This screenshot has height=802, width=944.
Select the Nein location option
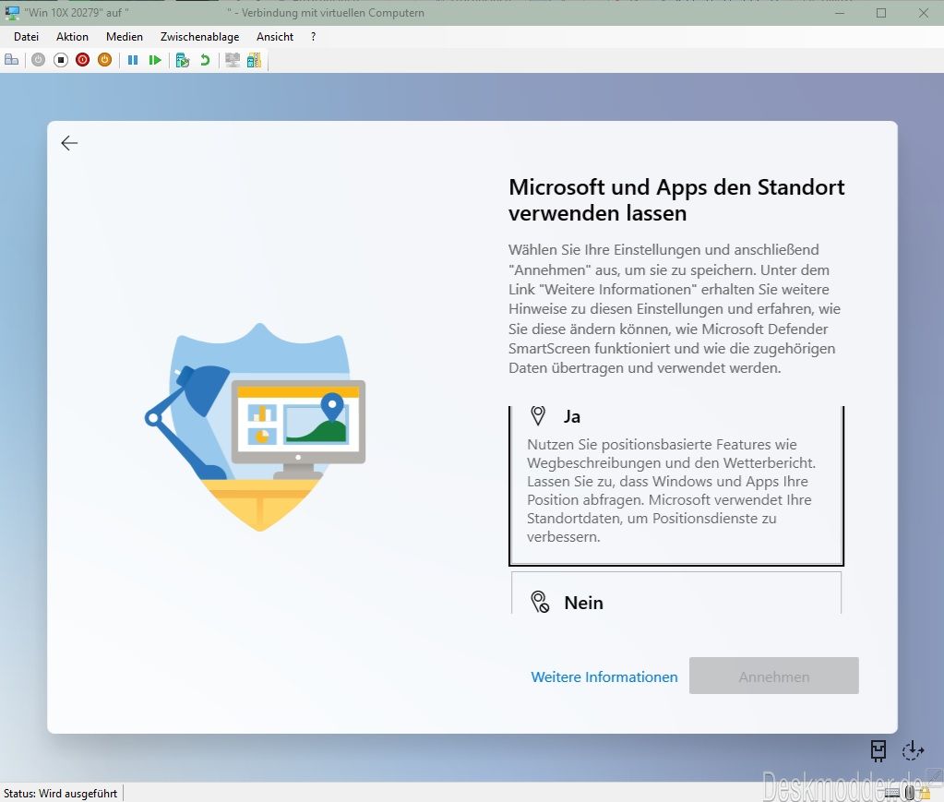point(676,593)
